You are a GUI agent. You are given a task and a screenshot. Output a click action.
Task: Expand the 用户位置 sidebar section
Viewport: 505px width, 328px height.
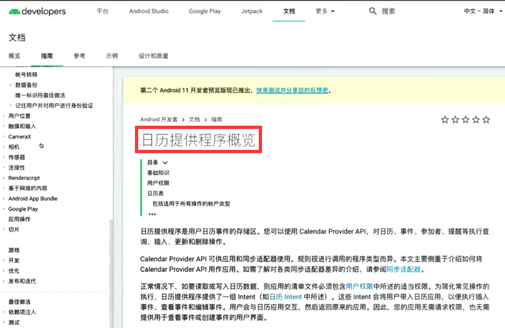[x=19, y=116]
